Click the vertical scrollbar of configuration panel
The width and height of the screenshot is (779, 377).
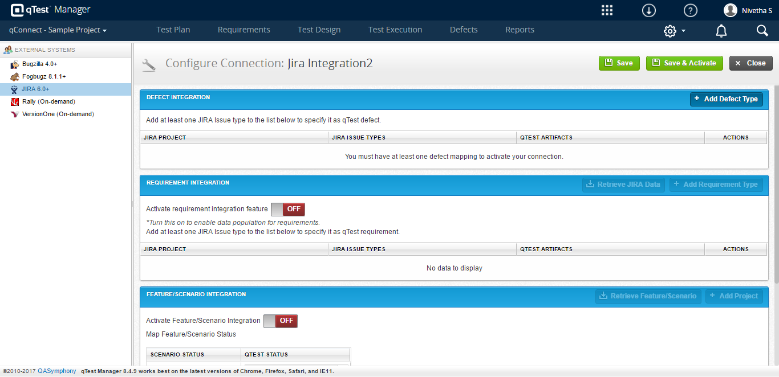click(776, 185)
